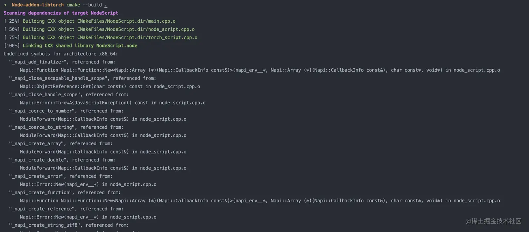
Task: Click the prompt arrow at line start
Action: [5, 5]
